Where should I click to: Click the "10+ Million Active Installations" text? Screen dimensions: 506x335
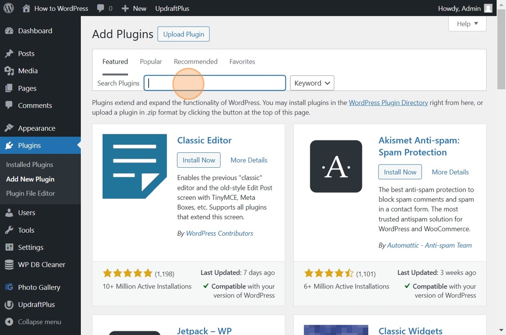(x=147, y=286)
